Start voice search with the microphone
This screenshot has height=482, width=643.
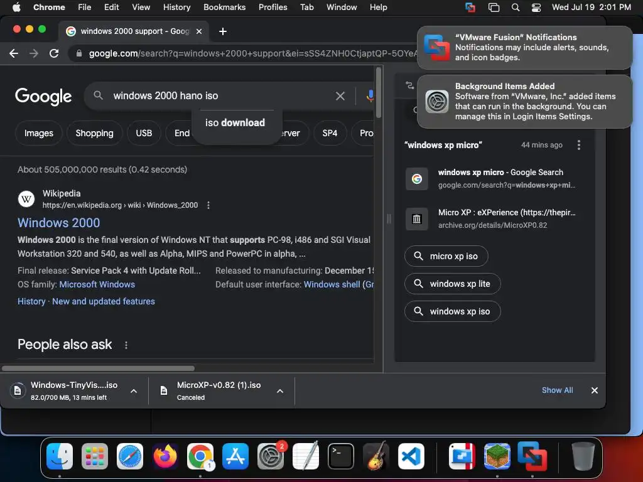click(x=370, y=96)
